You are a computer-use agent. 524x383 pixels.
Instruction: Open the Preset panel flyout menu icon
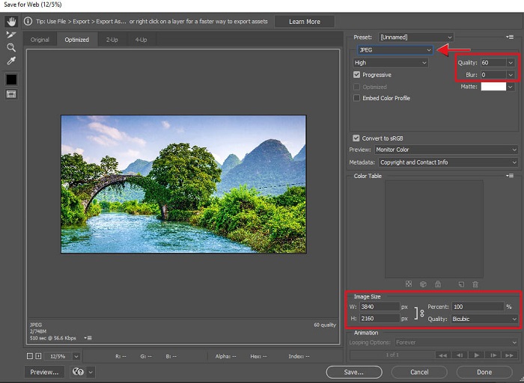[510, 37]
